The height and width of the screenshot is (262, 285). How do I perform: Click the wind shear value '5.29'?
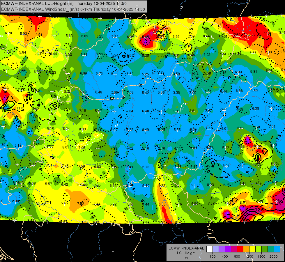pos(161,130)
